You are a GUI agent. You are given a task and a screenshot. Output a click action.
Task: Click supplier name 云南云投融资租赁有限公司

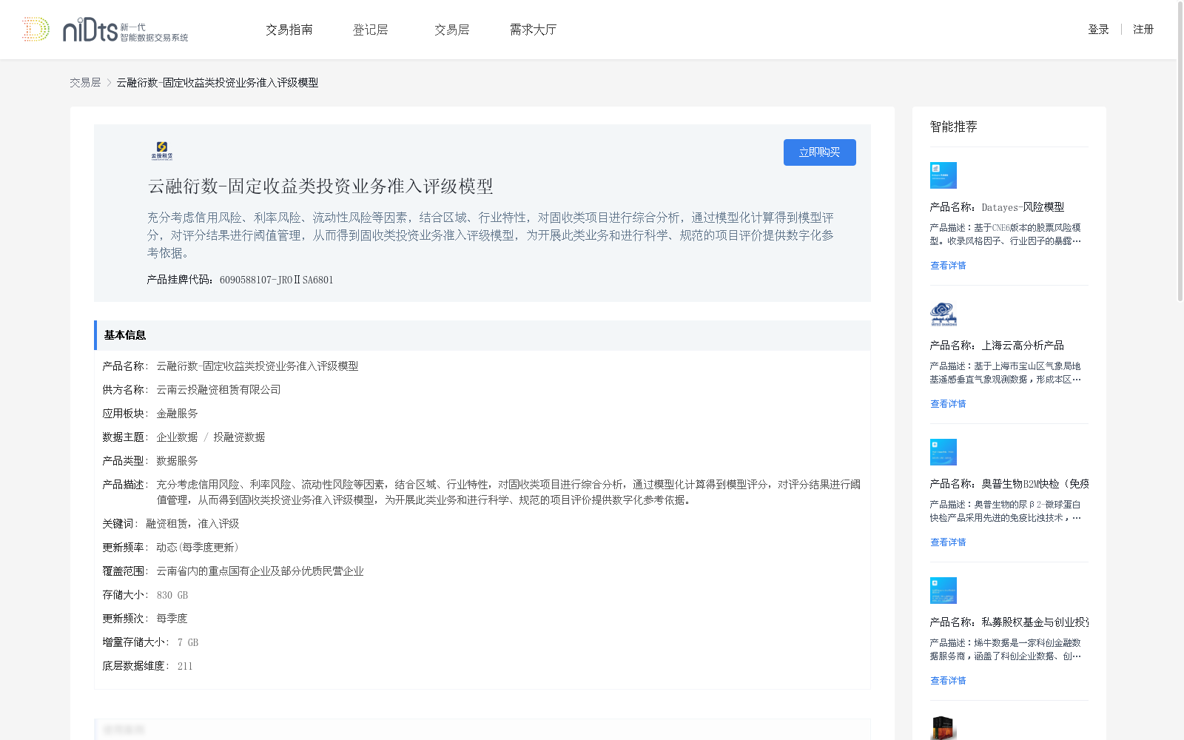[x=218, y=390]
